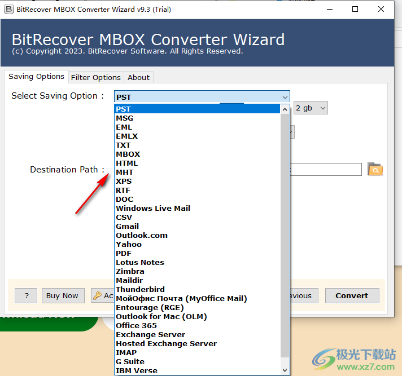
Task: Click the partially hidden Previous button
Action: [304, 295]
